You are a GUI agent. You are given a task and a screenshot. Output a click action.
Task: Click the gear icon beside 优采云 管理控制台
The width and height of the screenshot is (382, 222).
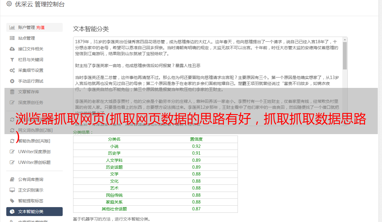pyautogui.click(x=9, y=4)
